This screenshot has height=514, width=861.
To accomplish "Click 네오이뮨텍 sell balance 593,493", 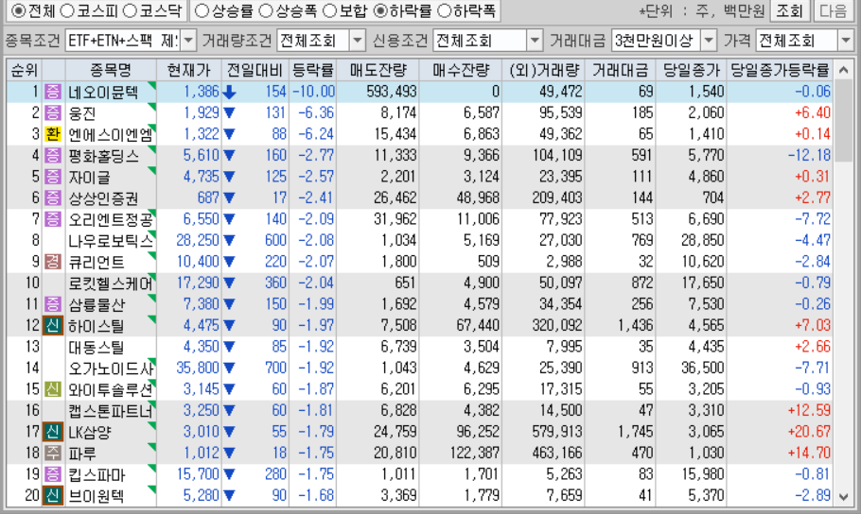I will [x=392, y=92].
